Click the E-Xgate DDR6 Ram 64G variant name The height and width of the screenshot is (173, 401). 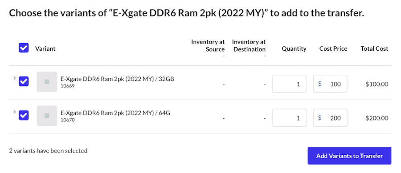(x=115, y=113)
